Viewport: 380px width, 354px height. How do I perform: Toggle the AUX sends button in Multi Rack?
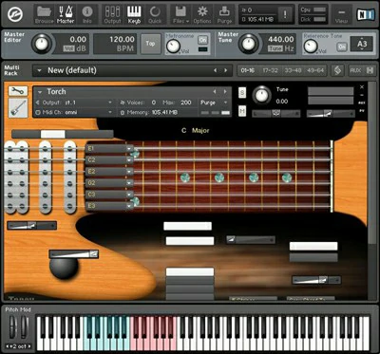coord(355,70)
